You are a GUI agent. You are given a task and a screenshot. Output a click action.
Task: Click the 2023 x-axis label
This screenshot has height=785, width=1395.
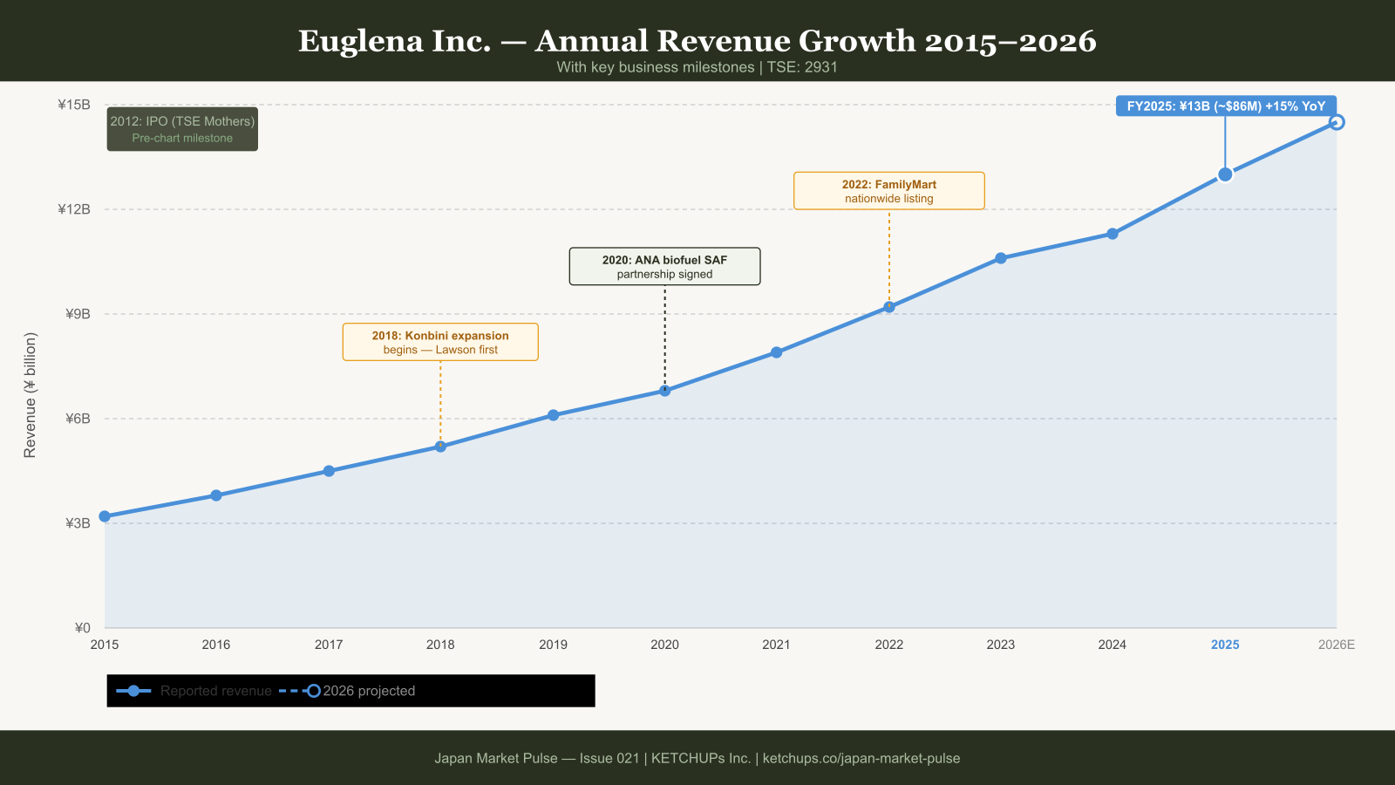click(x=1001, y=645)
